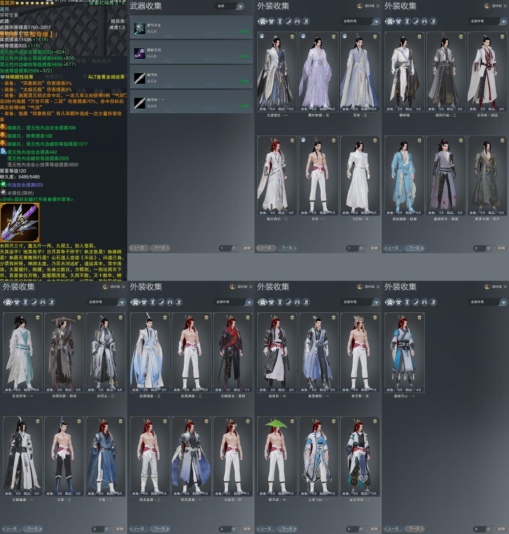This screenshot has width=509, height=534.
Task: Click the trash icon on 道统凡心·一 card
Action: [420, 317]
